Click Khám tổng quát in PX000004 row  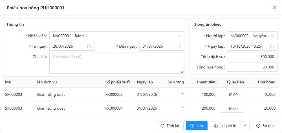coord(51,108)
